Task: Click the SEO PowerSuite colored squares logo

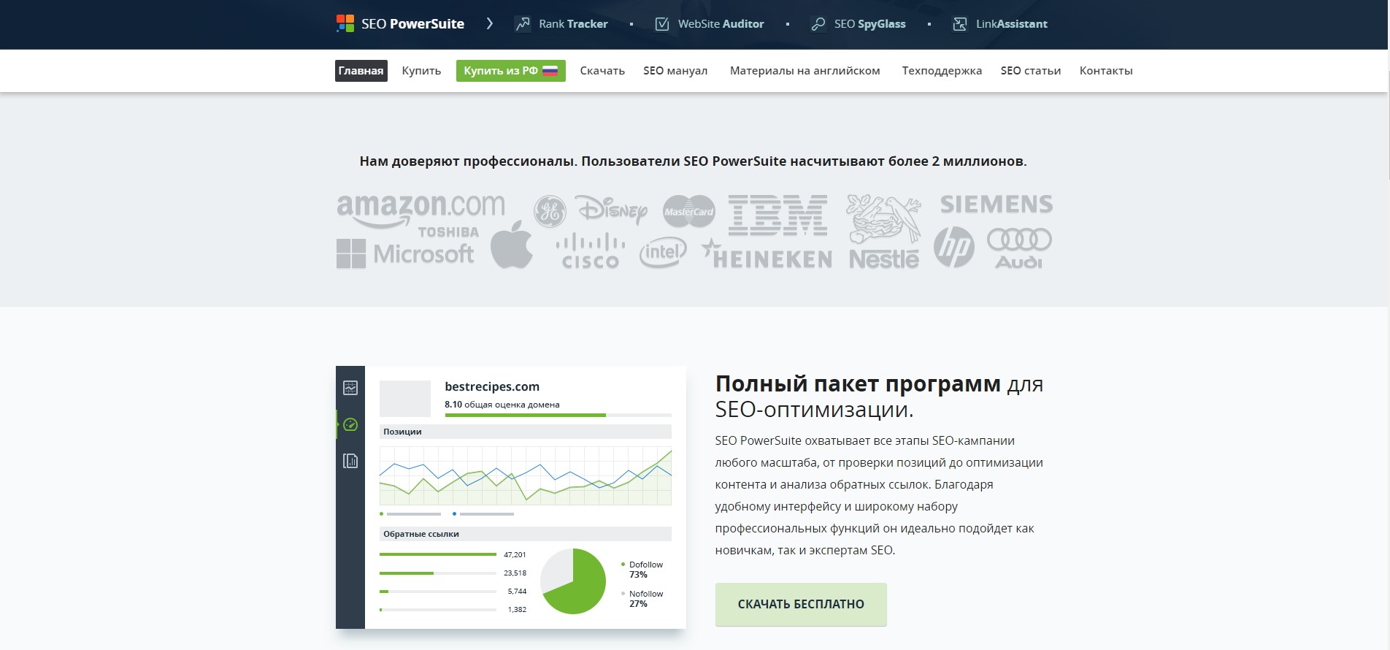Action: (345, 23)
